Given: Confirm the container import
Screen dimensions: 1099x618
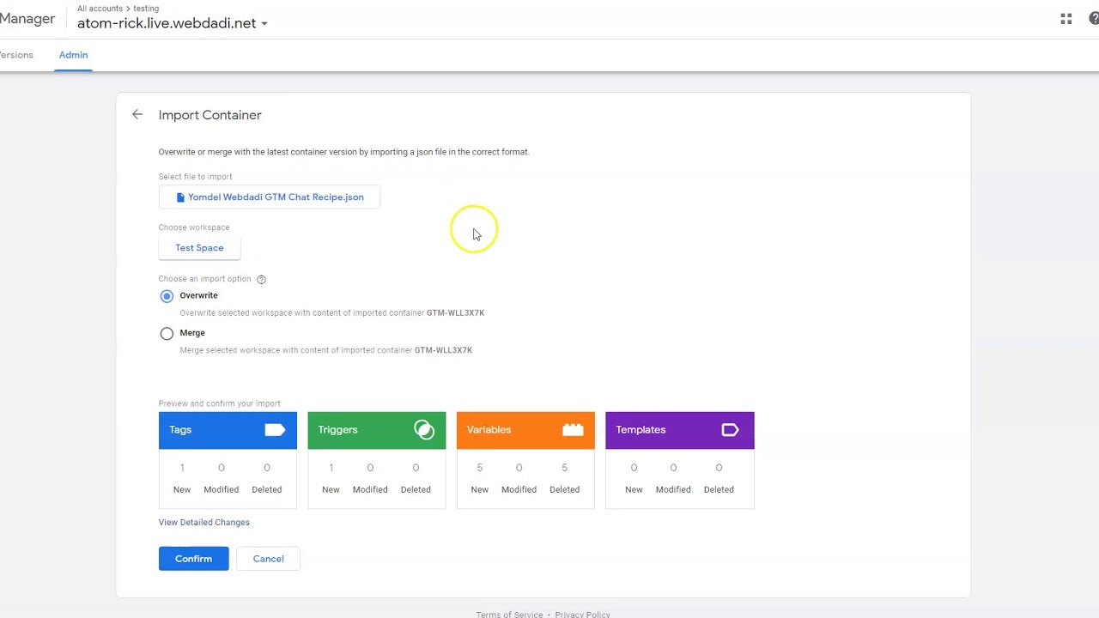Looking at the screenshot, I should (x=193, y=559).
